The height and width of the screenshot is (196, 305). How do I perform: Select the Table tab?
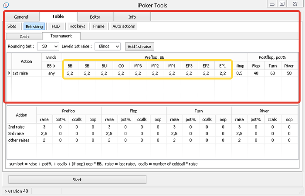coord(58,17)
